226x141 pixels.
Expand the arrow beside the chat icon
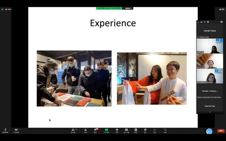[99, 130]
